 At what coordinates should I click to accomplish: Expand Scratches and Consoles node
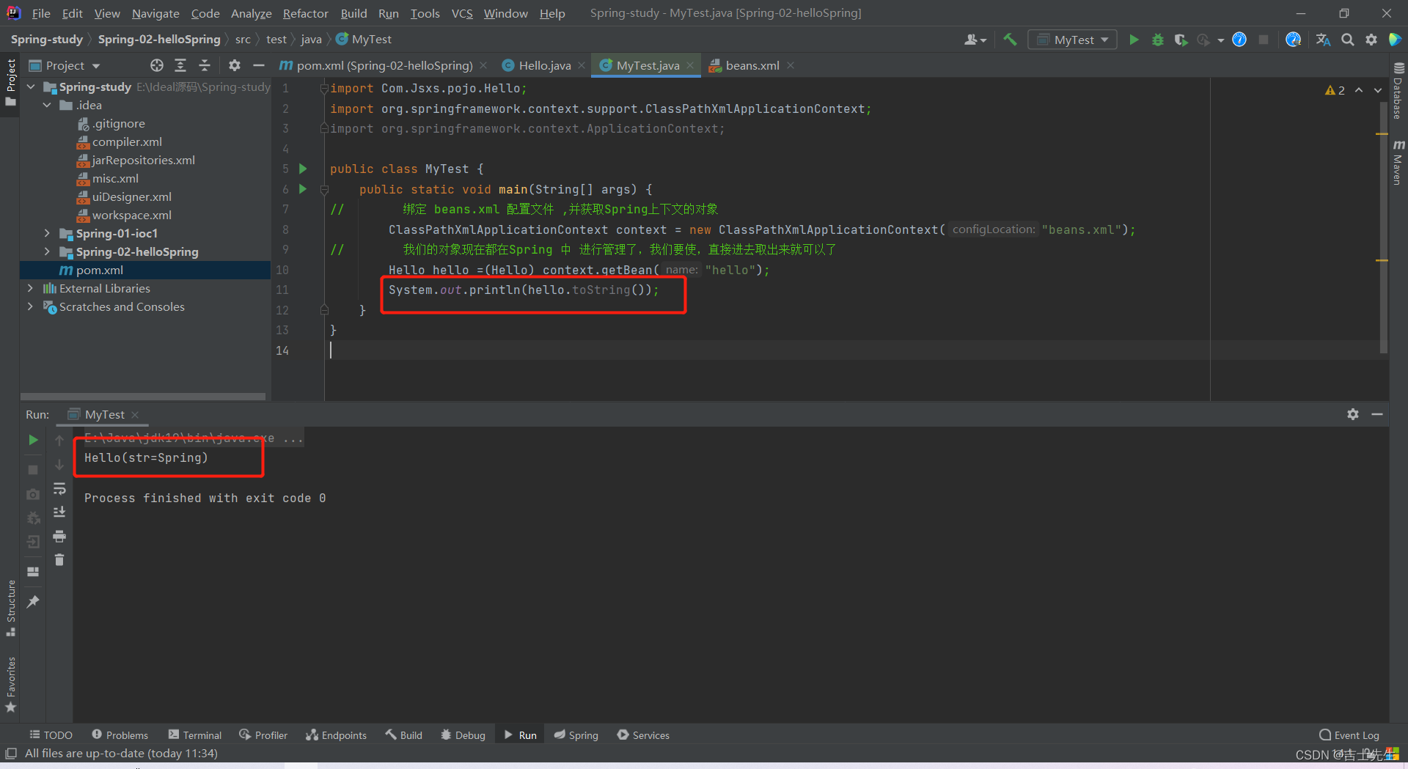[x=31, y=306]
